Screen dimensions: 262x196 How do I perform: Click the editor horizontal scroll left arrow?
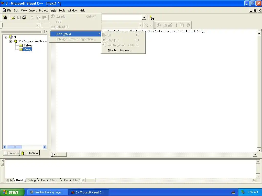(55, 154)
